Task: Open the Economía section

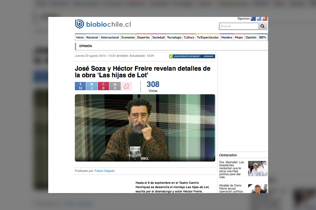Action: tap(128, 37)
